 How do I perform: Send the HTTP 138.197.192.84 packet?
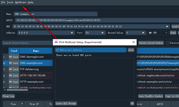14,75
